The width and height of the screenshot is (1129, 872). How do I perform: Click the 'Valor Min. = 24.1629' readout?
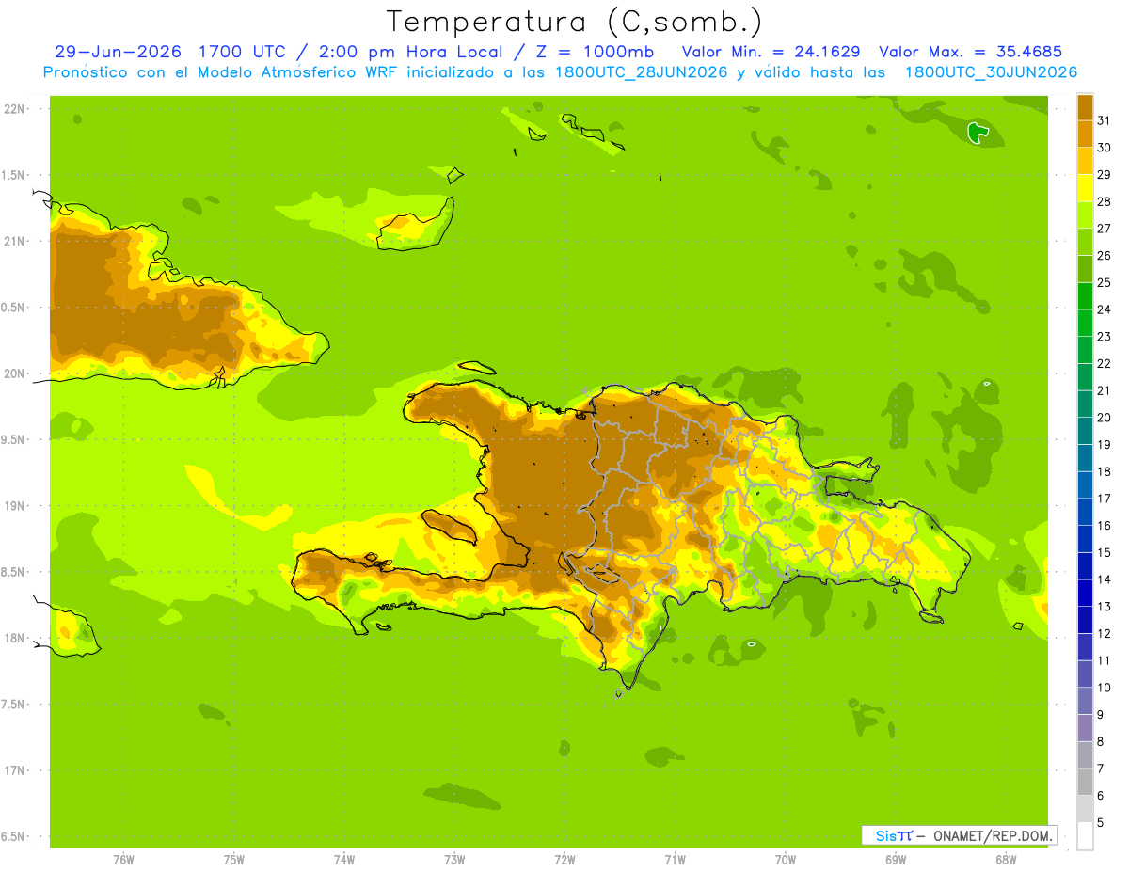point(771,52)
